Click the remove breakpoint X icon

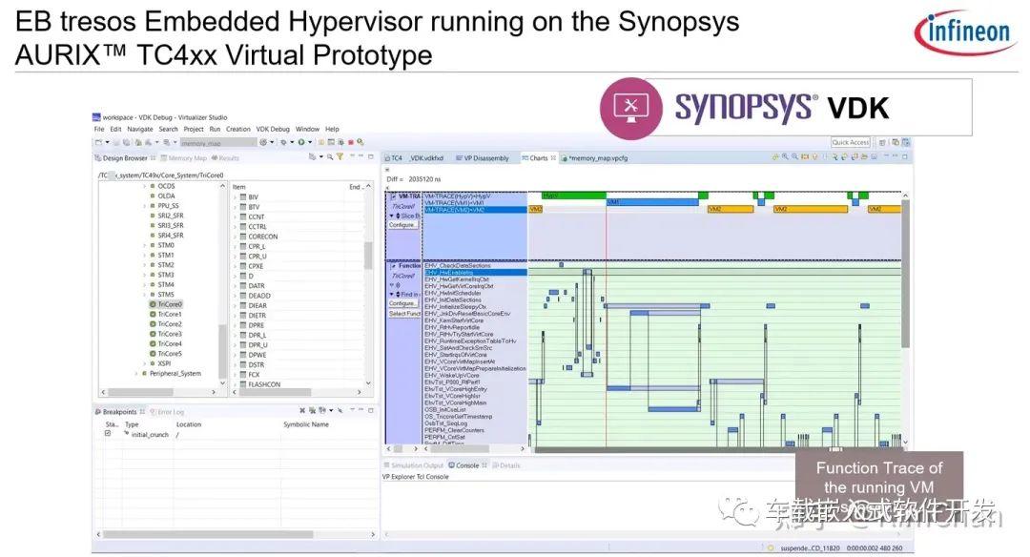(302, 411)
